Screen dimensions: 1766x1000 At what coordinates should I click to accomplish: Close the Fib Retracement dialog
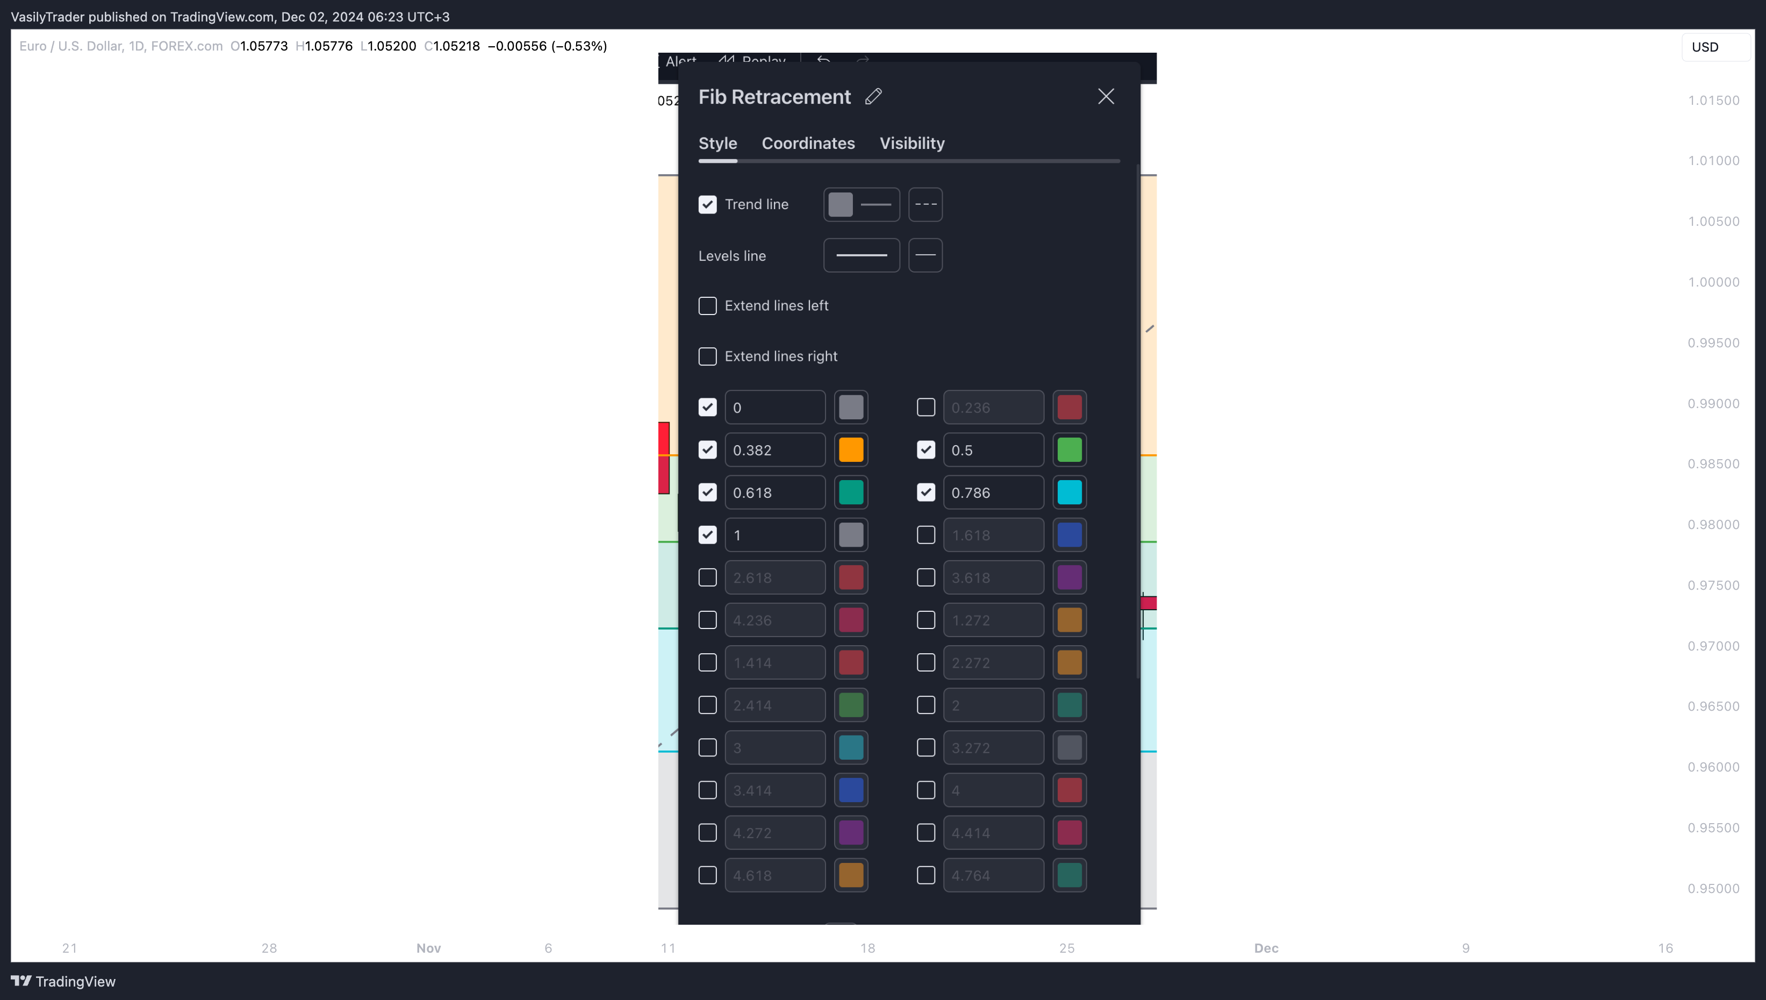click(1105, 97)
